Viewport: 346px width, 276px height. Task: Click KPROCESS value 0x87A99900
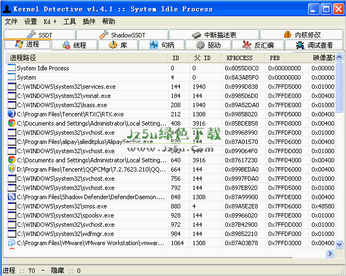[241, 197]
